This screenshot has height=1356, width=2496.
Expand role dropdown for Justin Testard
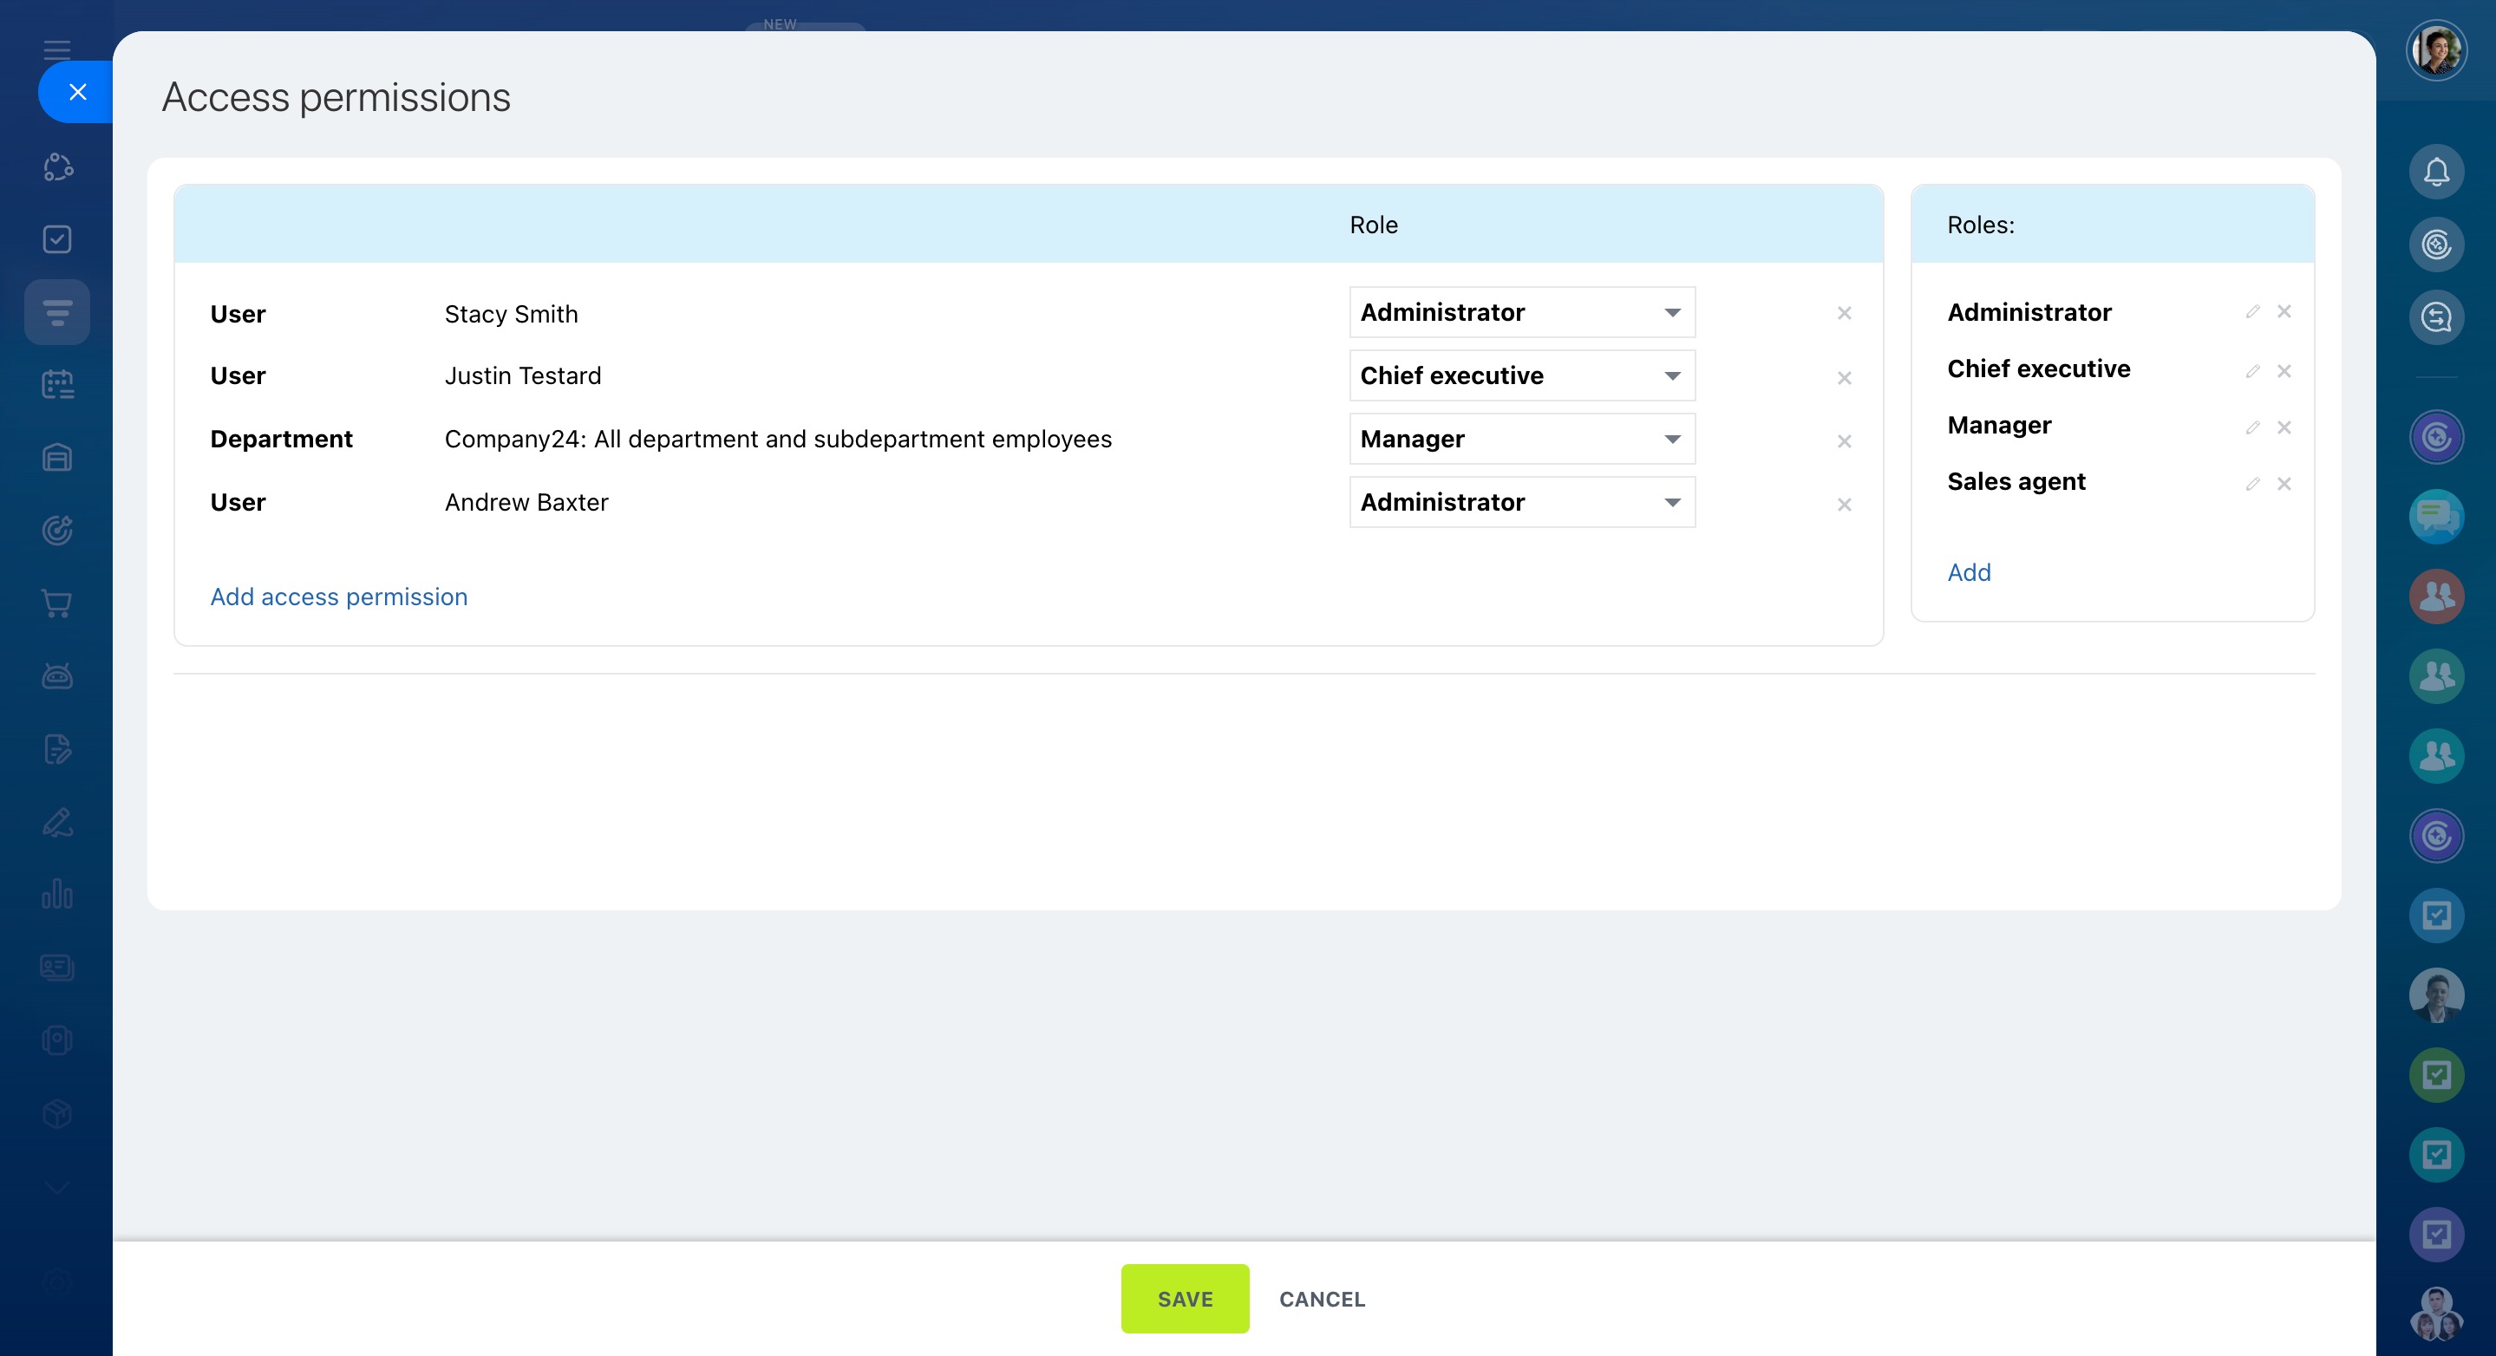click(x=1521, y=375)
